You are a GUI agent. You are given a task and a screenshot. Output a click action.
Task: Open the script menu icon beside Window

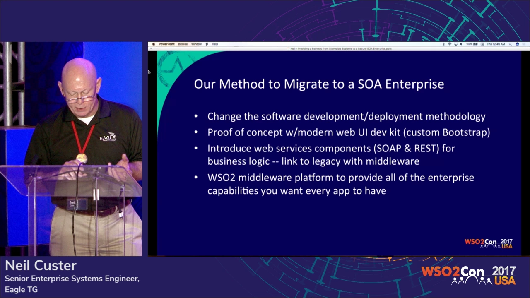207,44
